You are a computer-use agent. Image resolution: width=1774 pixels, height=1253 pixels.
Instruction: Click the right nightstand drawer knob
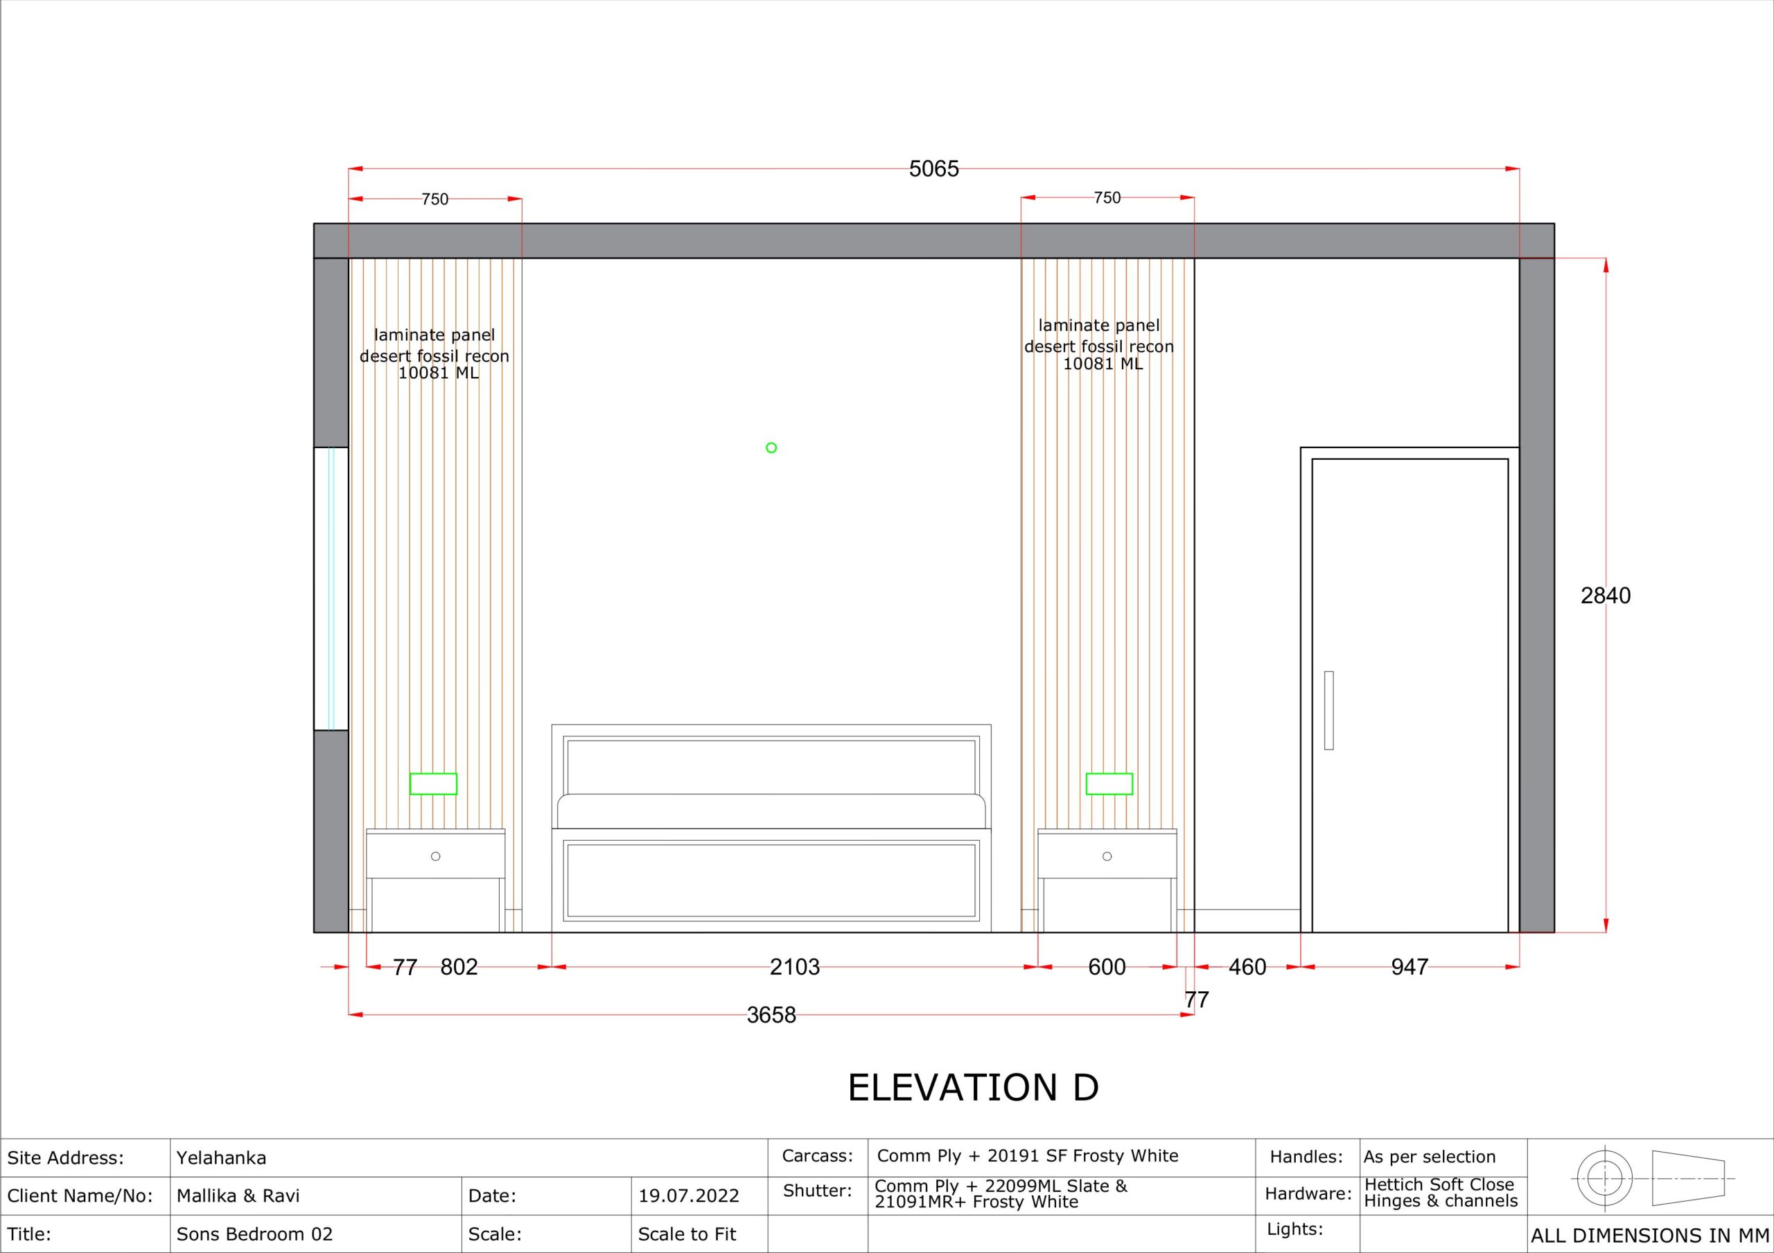tap(1107, 856)
